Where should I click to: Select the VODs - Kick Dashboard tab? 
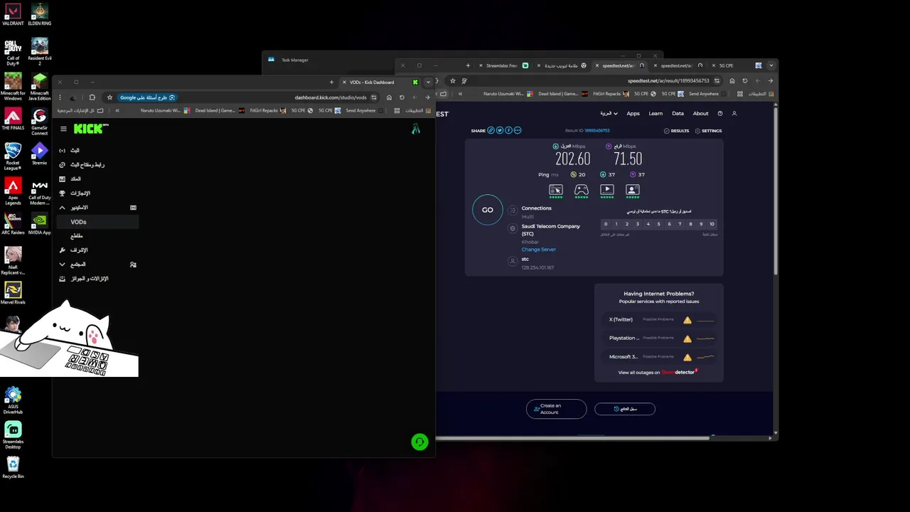pos(379,82)
